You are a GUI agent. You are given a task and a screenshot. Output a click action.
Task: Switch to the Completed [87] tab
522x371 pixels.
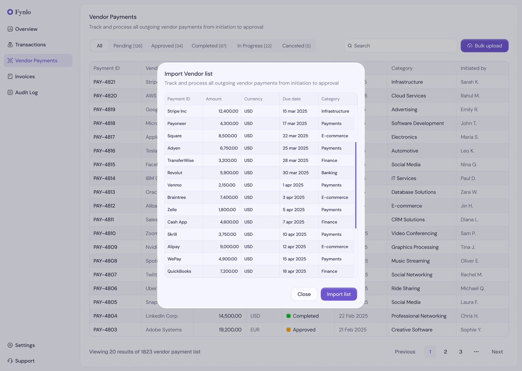pyautogui.click(x=209, y=46)
